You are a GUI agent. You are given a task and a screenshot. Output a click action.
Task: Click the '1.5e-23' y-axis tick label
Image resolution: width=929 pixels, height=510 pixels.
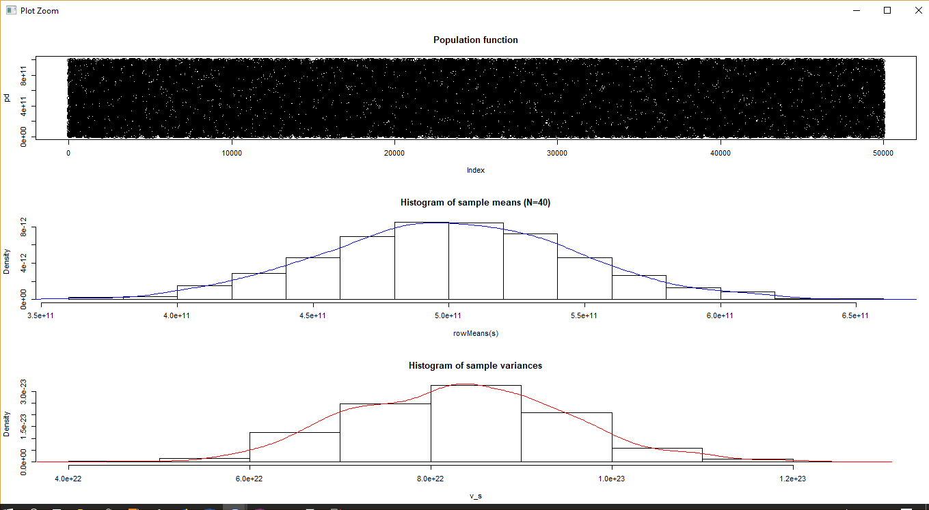[x=23, y=427]
